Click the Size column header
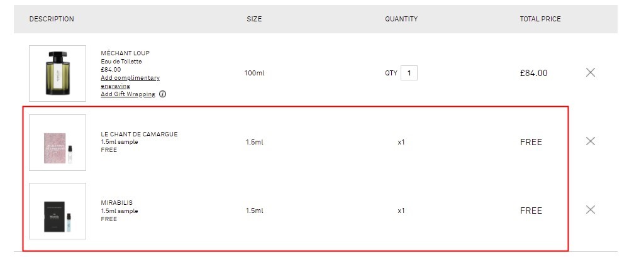Viewport: 622px width, 257px height. point(254,19)
